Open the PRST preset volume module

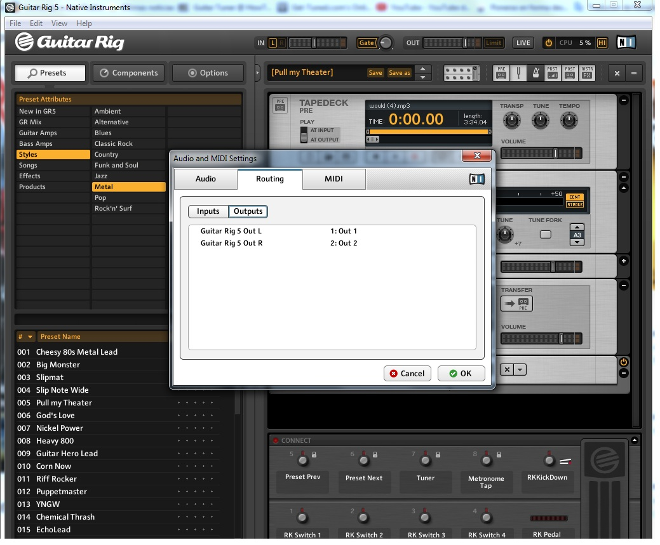(553, 73)
